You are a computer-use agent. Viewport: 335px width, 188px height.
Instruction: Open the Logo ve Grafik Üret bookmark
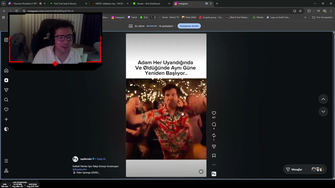278,17
